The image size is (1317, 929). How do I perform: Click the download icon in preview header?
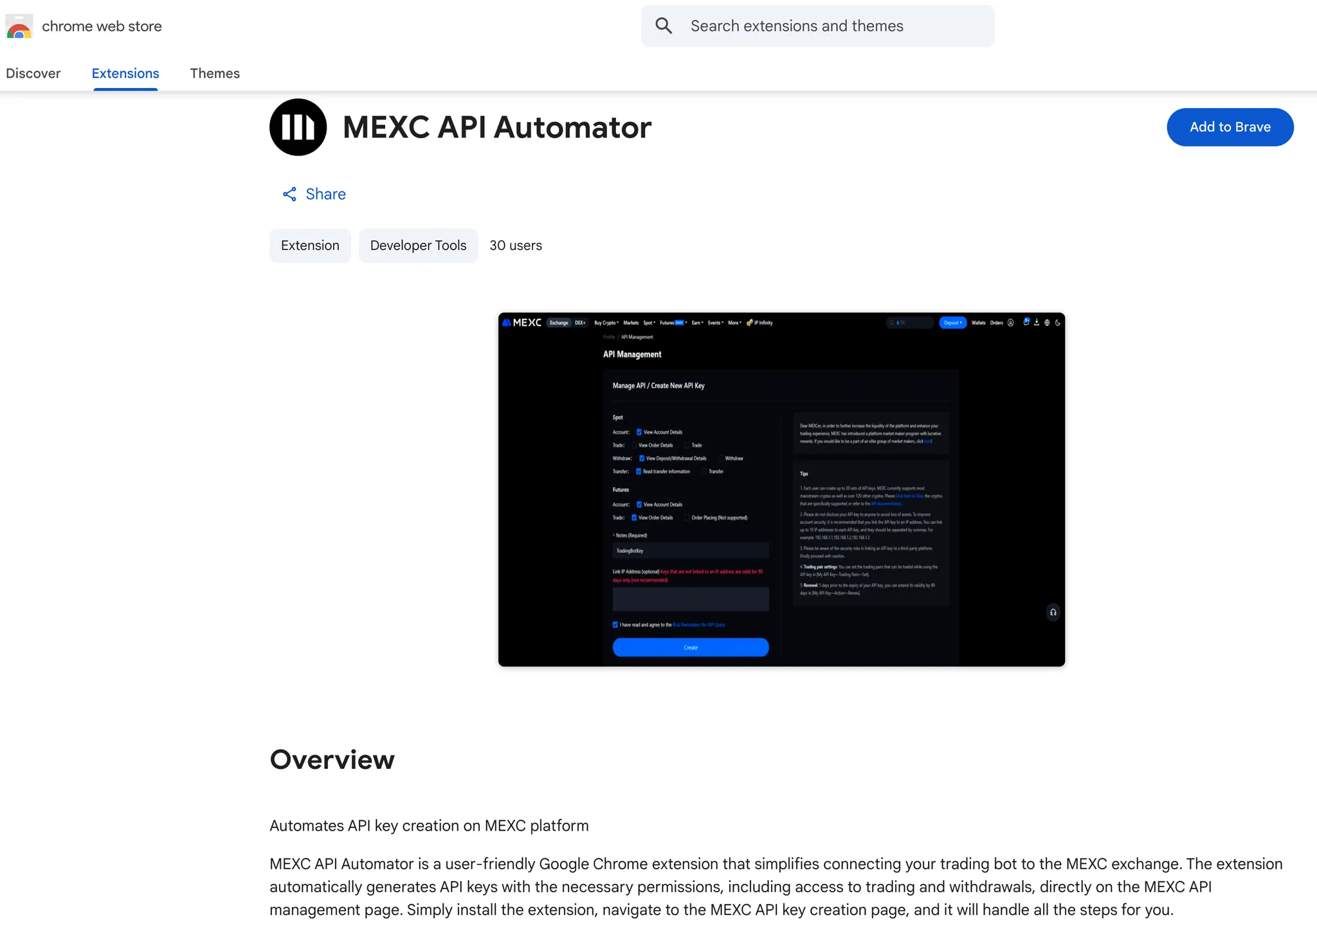point(1037,323)
